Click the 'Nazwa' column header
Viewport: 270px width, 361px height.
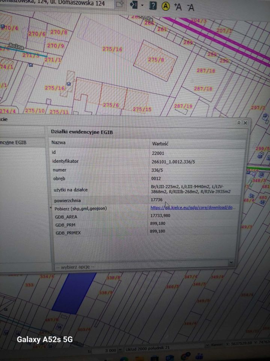click(59, 143)
